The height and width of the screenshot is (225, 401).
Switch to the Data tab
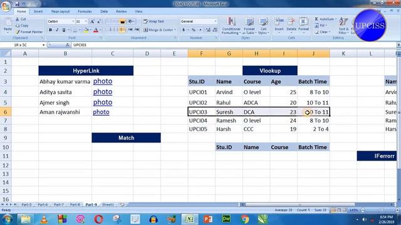104,11
